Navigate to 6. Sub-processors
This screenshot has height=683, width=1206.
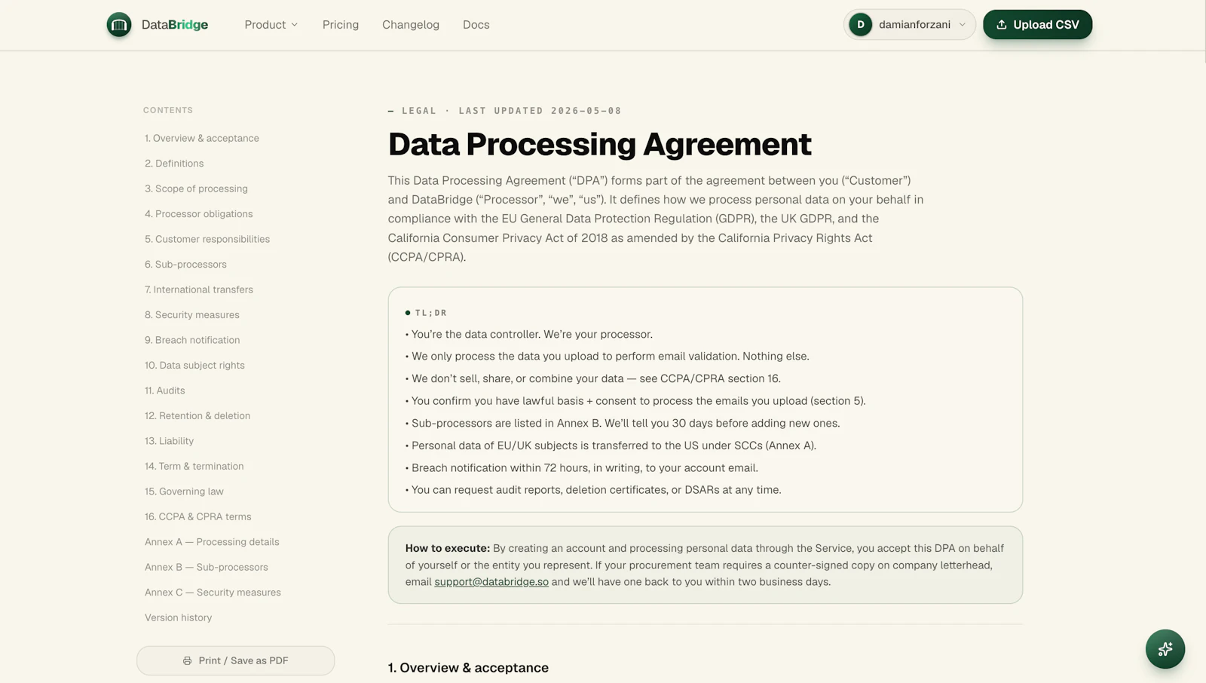pos(185,265)
